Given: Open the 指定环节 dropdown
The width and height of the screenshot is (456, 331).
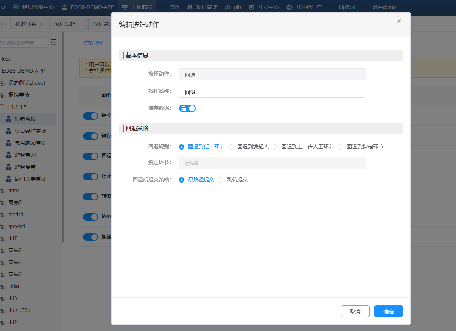Looking at the screenshot, I should (272, 163).
